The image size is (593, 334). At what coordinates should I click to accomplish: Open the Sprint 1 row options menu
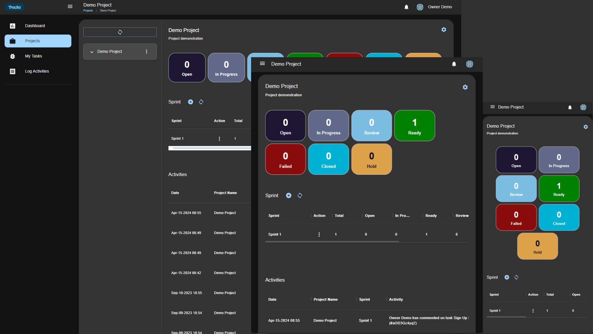[219, 139]
